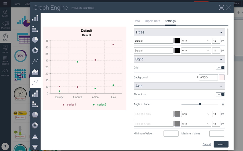Click the Insert button
243x151 pixels.
tap(221, 144)
